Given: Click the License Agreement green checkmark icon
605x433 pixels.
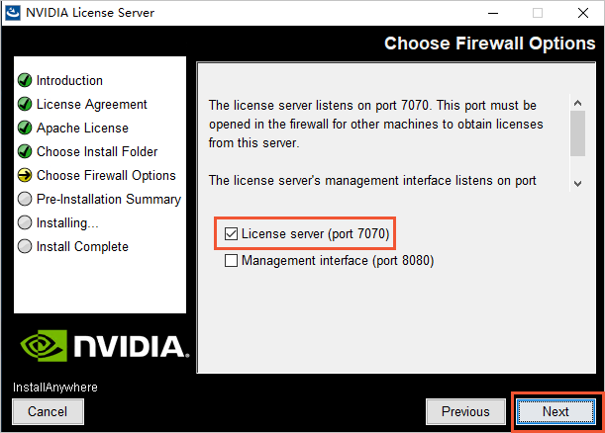Looking at the screenshot, I should click(x=25, y=104).
